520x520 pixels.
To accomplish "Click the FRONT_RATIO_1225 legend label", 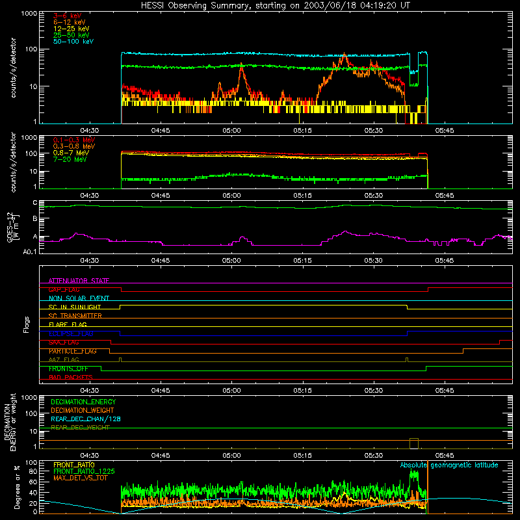I will [x=84, y=471].
